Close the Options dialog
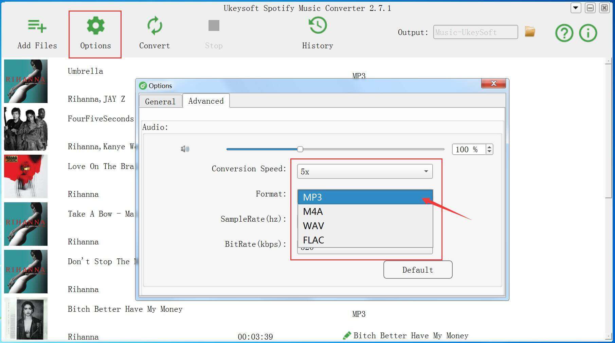Image resolution: width=615 pixels, height=343 pixels. pyautogui.click(x=493, y=83)
